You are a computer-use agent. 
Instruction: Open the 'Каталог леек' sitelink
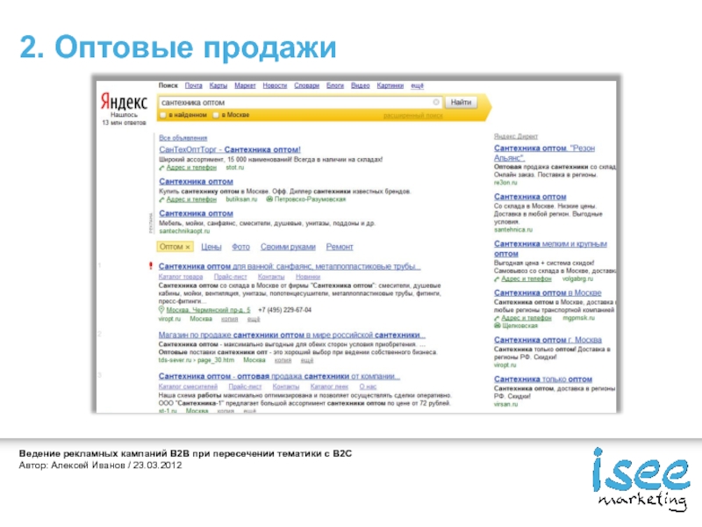(x=329, y=386)
